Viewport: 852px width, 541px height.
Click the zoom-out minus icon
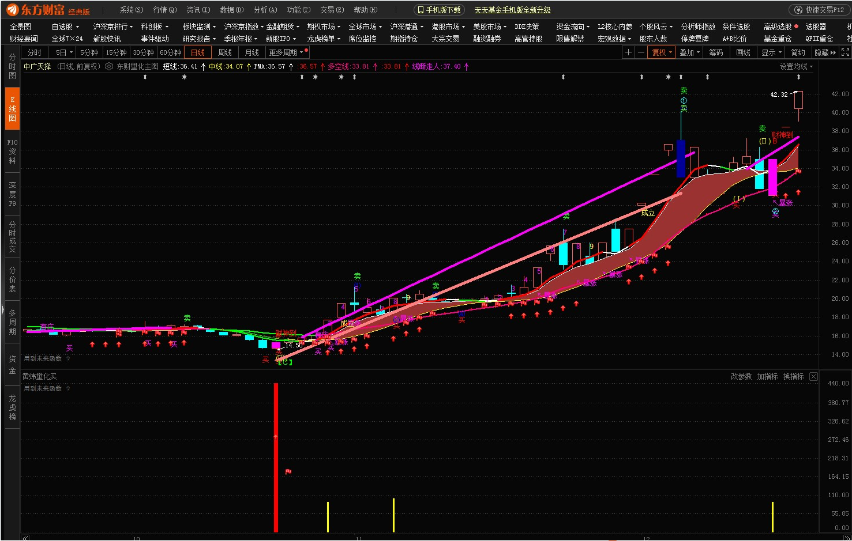click(x=641, y=52)
